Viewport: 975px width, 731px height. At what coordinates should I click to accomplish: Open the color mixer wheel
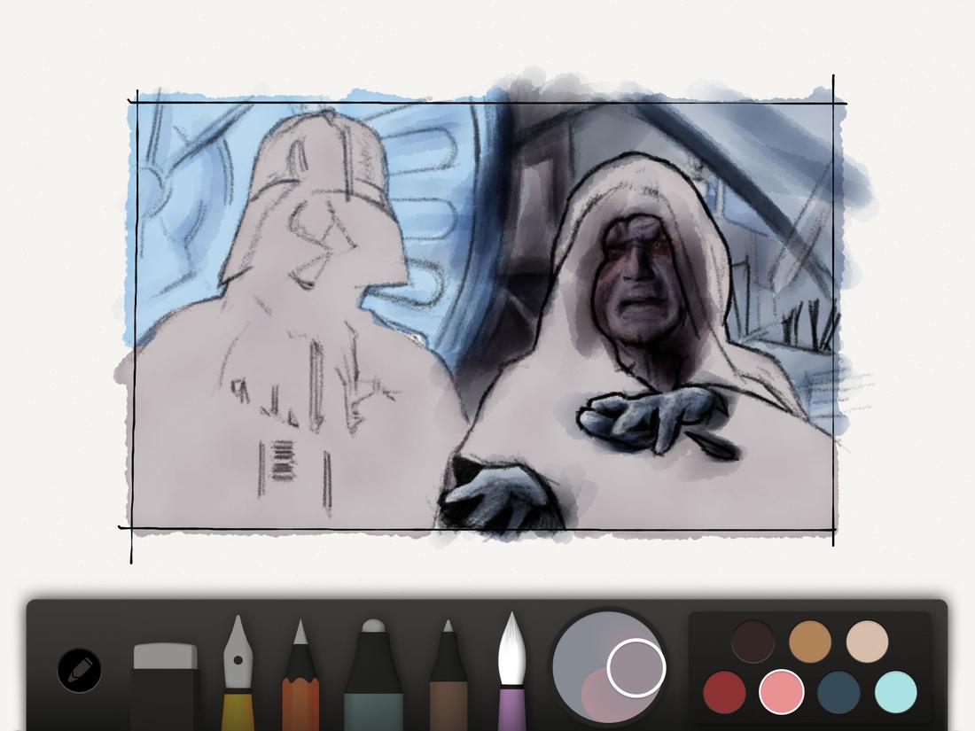[607, 671]
